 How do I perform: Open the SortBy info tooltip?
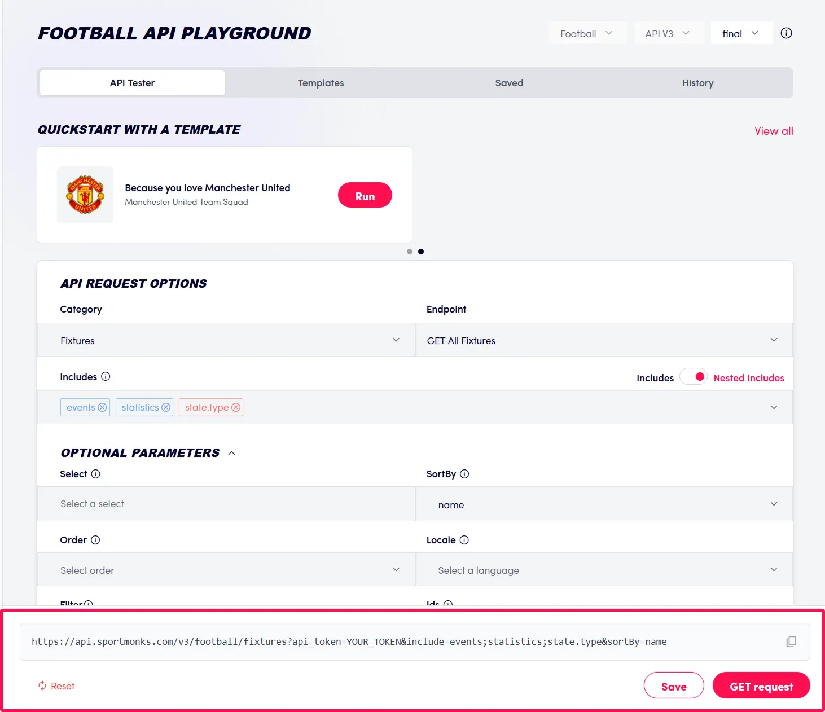click(464, 474)
